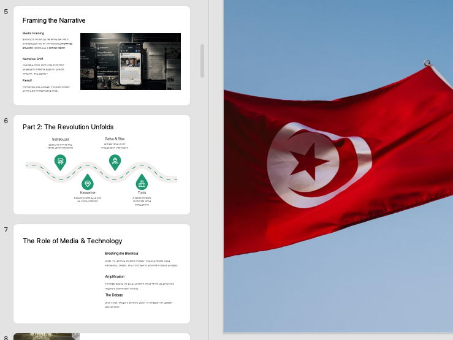
Task: Click the 'Kasserine' label
Action: point(88,192)
